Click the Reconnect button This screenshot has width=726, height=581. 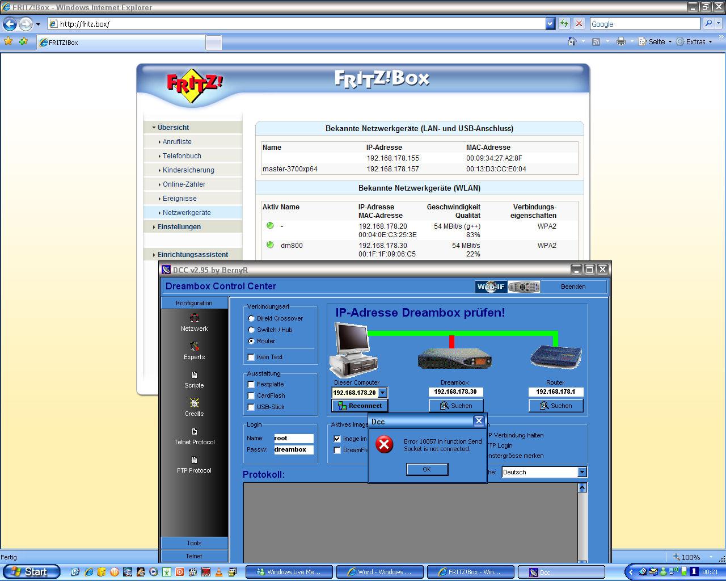tap(360, 406)
